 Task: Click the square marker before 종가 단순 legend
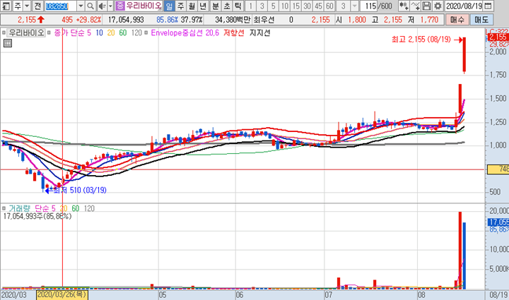[x=49, y=32]
